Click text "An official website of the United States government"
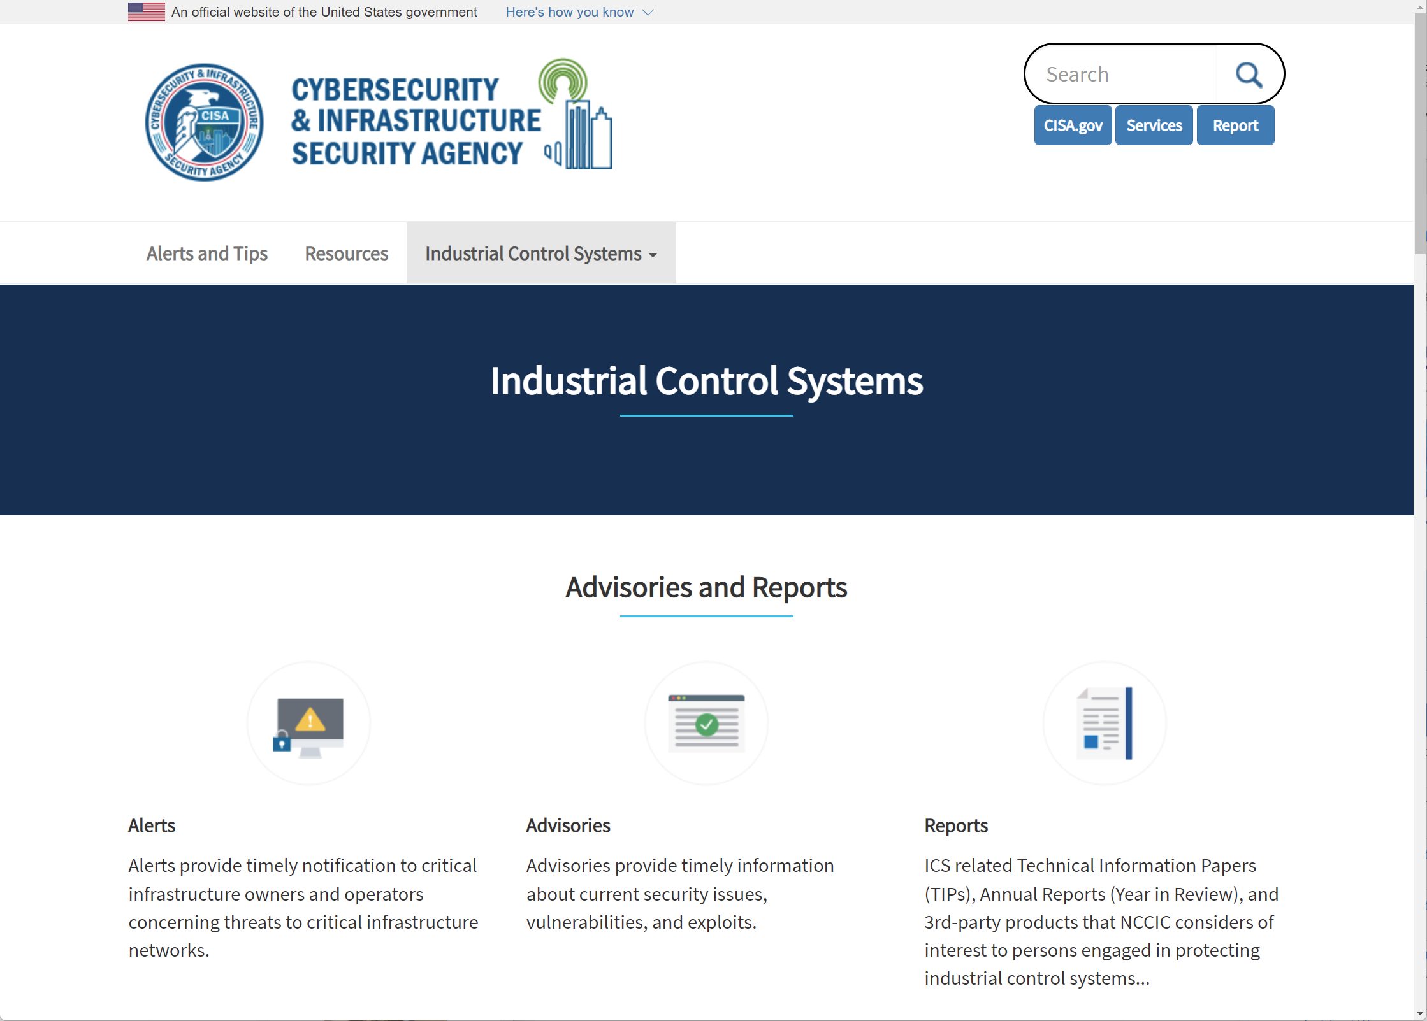The height and width of the screenshot is (1021, 1427). coord(324,12)
